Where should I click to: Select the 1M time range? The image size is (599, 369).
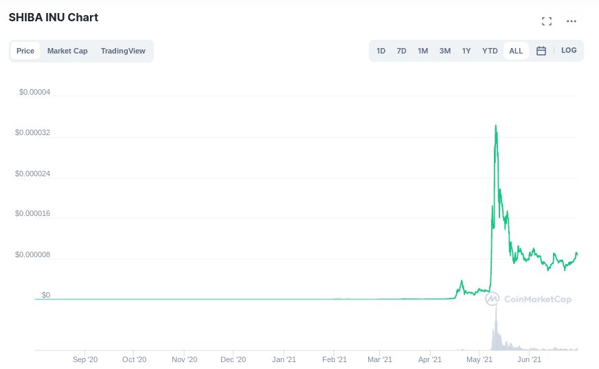[x=423, y=51]
